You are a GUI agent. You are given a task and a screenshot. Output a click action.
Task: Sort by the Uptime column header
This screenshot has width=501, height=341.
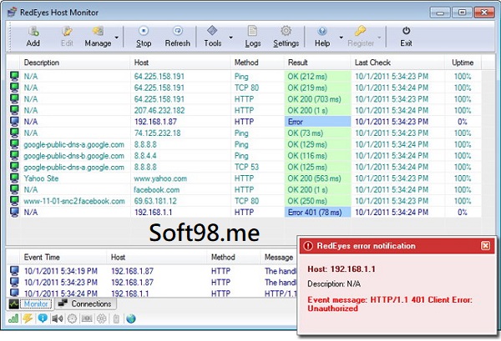463,63
